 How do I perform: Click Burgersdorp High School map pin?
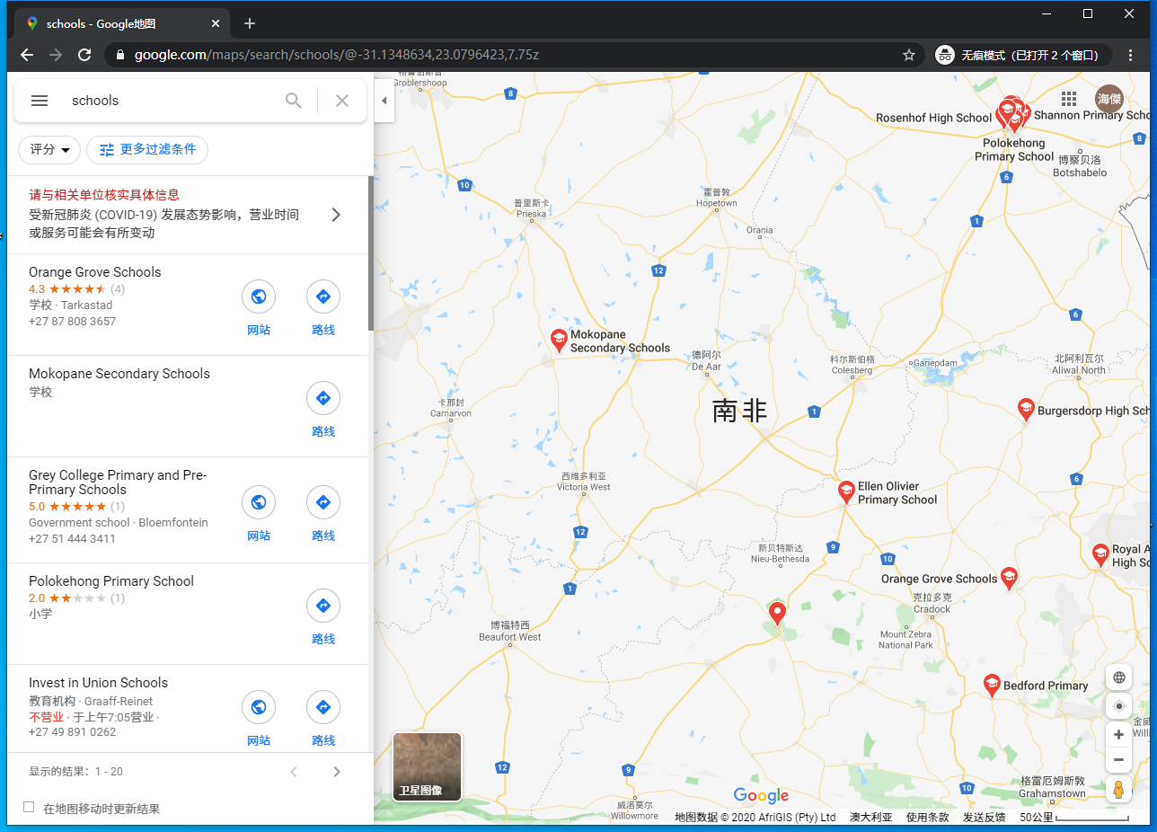click(1026, 410)
